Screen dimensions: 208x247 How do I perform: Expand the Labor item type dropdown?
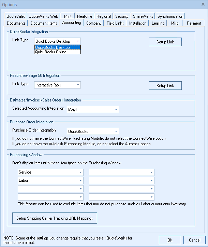pos(80,180)
